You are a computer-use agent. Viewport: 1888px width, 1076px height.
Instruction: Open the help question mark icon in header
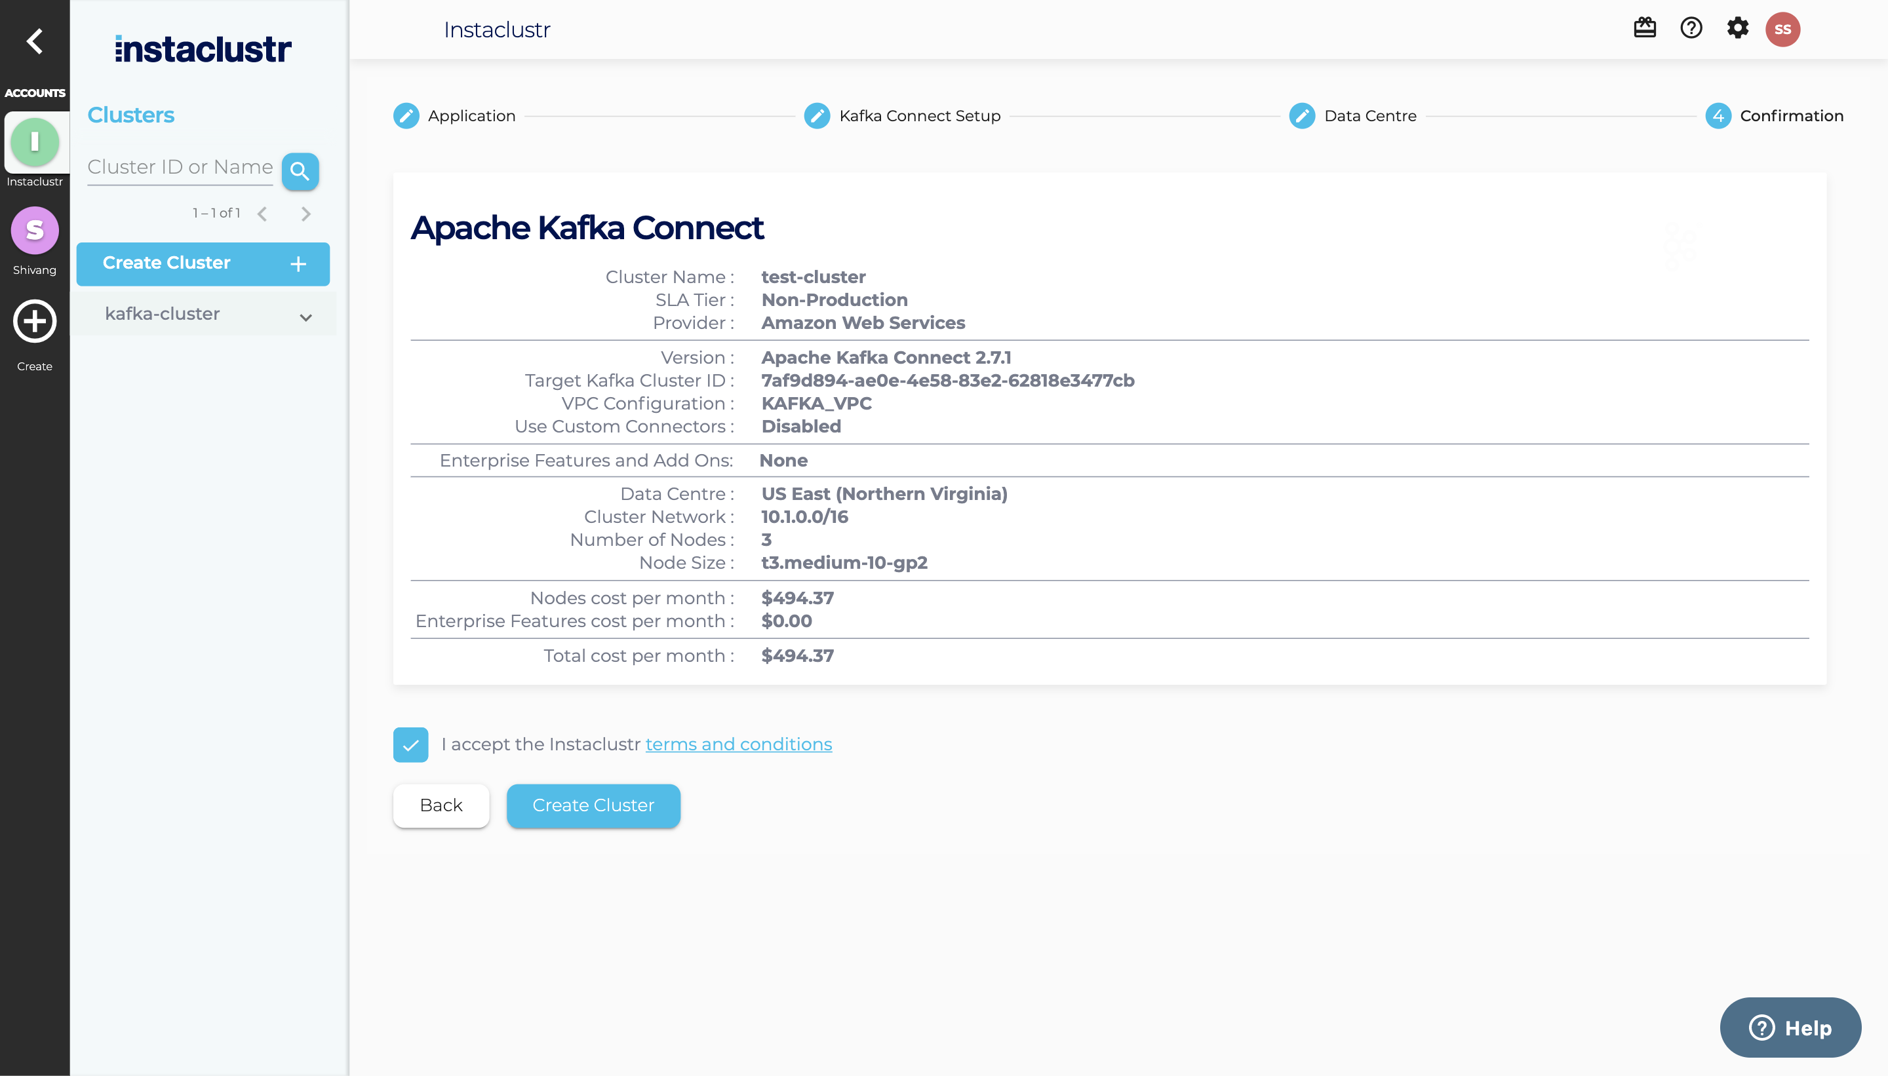click(x=1691, y=29)
